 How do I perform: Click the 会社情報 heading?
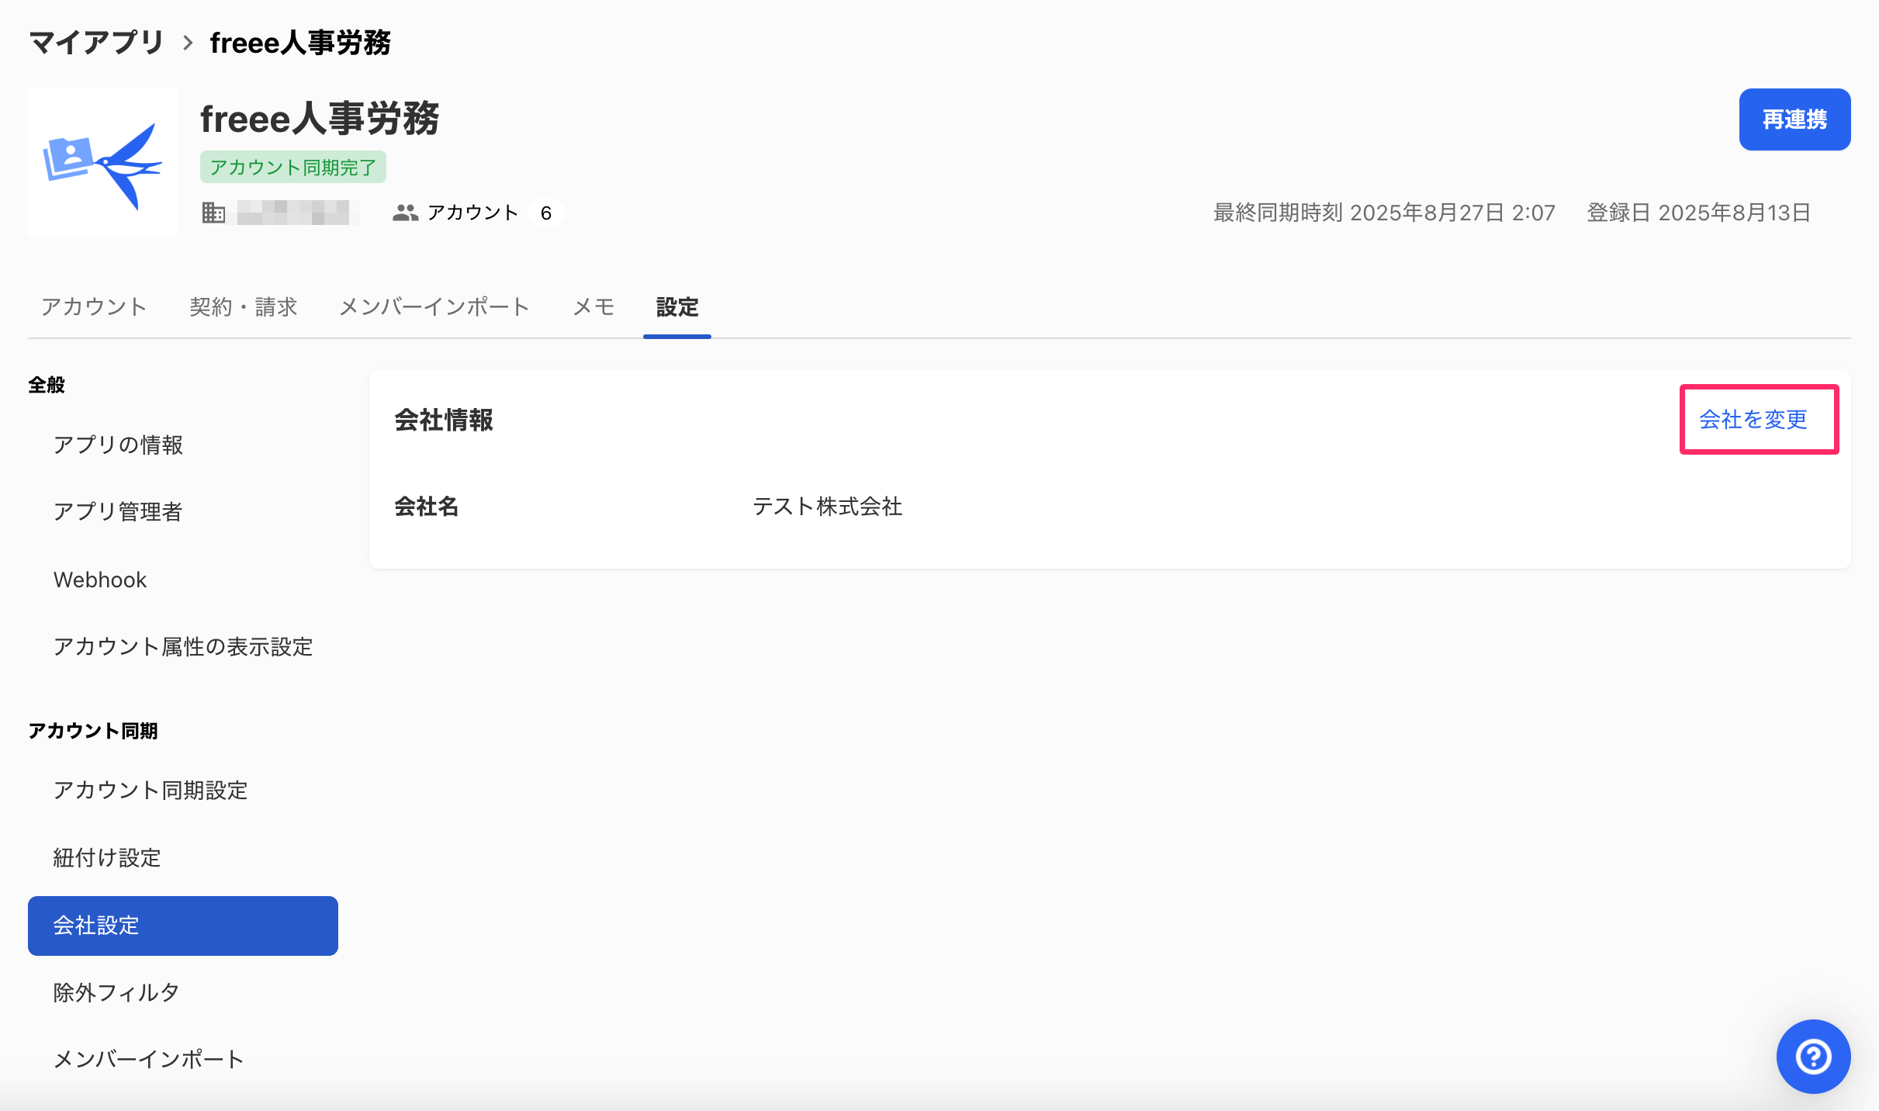click(444, 420)
